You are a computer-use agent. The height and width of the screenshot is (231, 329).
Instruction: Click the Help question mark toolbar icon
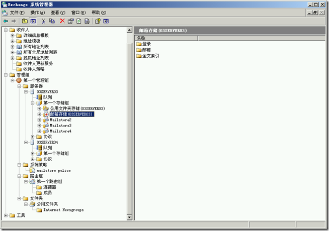pos(98,21)
